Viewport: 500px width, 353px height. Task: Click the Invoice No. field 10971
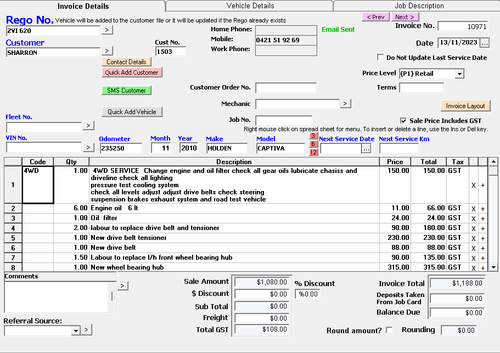[x=463, y=26]
